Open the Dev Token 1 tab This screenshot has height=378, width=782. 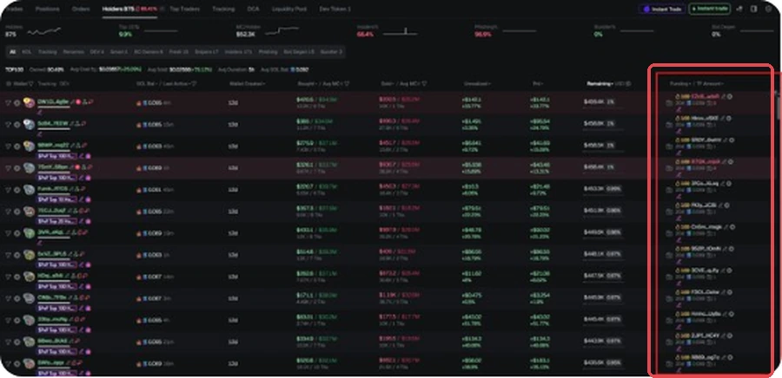[x=335, y=9]
